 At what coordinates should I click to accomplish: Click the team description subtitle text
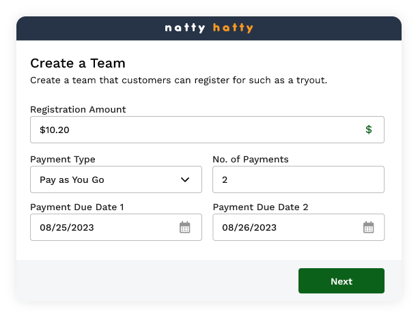(179, 80)
